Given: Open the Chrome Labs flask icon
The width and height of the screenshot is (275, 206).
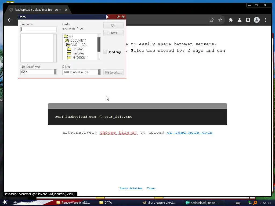Looking at the screenshot, I should coord(239,20).
